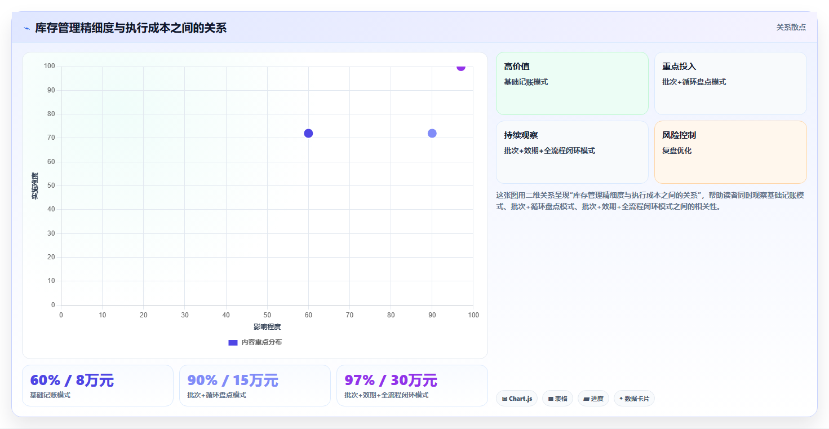Click the 实施难度 y-axis title

35,186
